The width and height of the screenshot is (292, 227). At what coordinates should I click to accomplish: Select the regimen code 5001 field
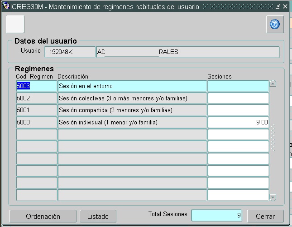pyautogui.click(x=36, y=110)
